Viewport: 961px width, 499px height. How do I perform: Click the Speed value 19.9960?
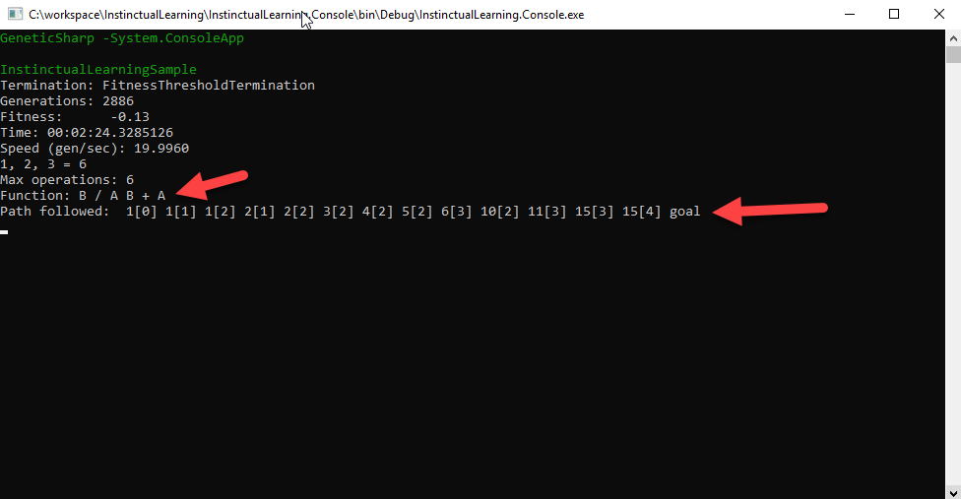(161, 149)
